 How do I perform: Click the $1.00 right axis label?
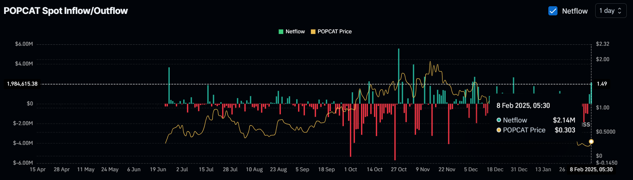point(603,108)
